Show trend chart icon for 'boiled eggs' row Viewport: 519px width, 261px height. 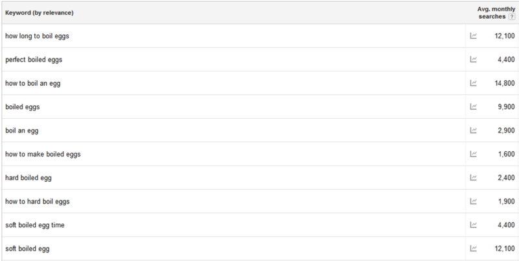(x=474, y=106)
